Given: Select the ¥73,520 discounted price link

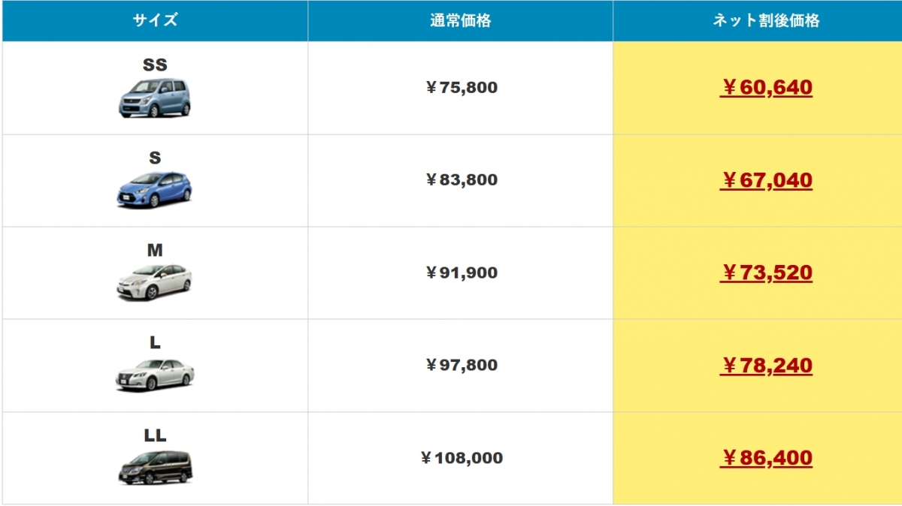Looking at the screenshot, I should [766, 273].
